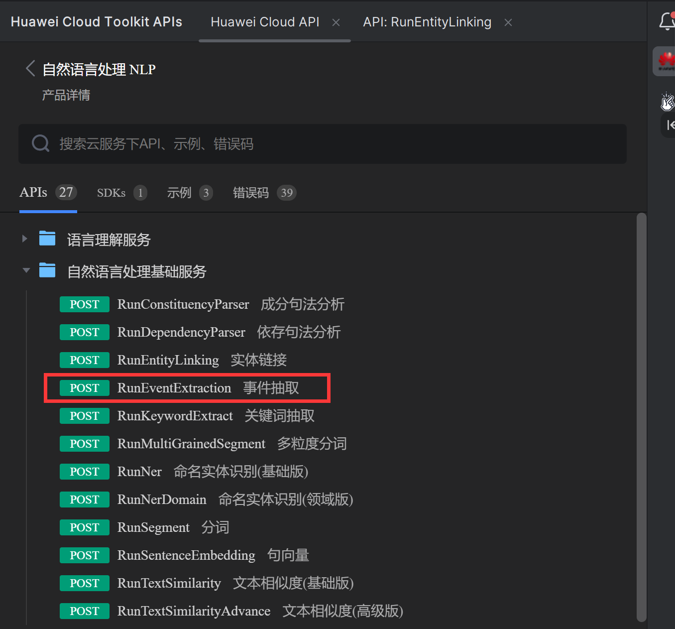
Task: Focus the API search input field
Action: (323, 144)
